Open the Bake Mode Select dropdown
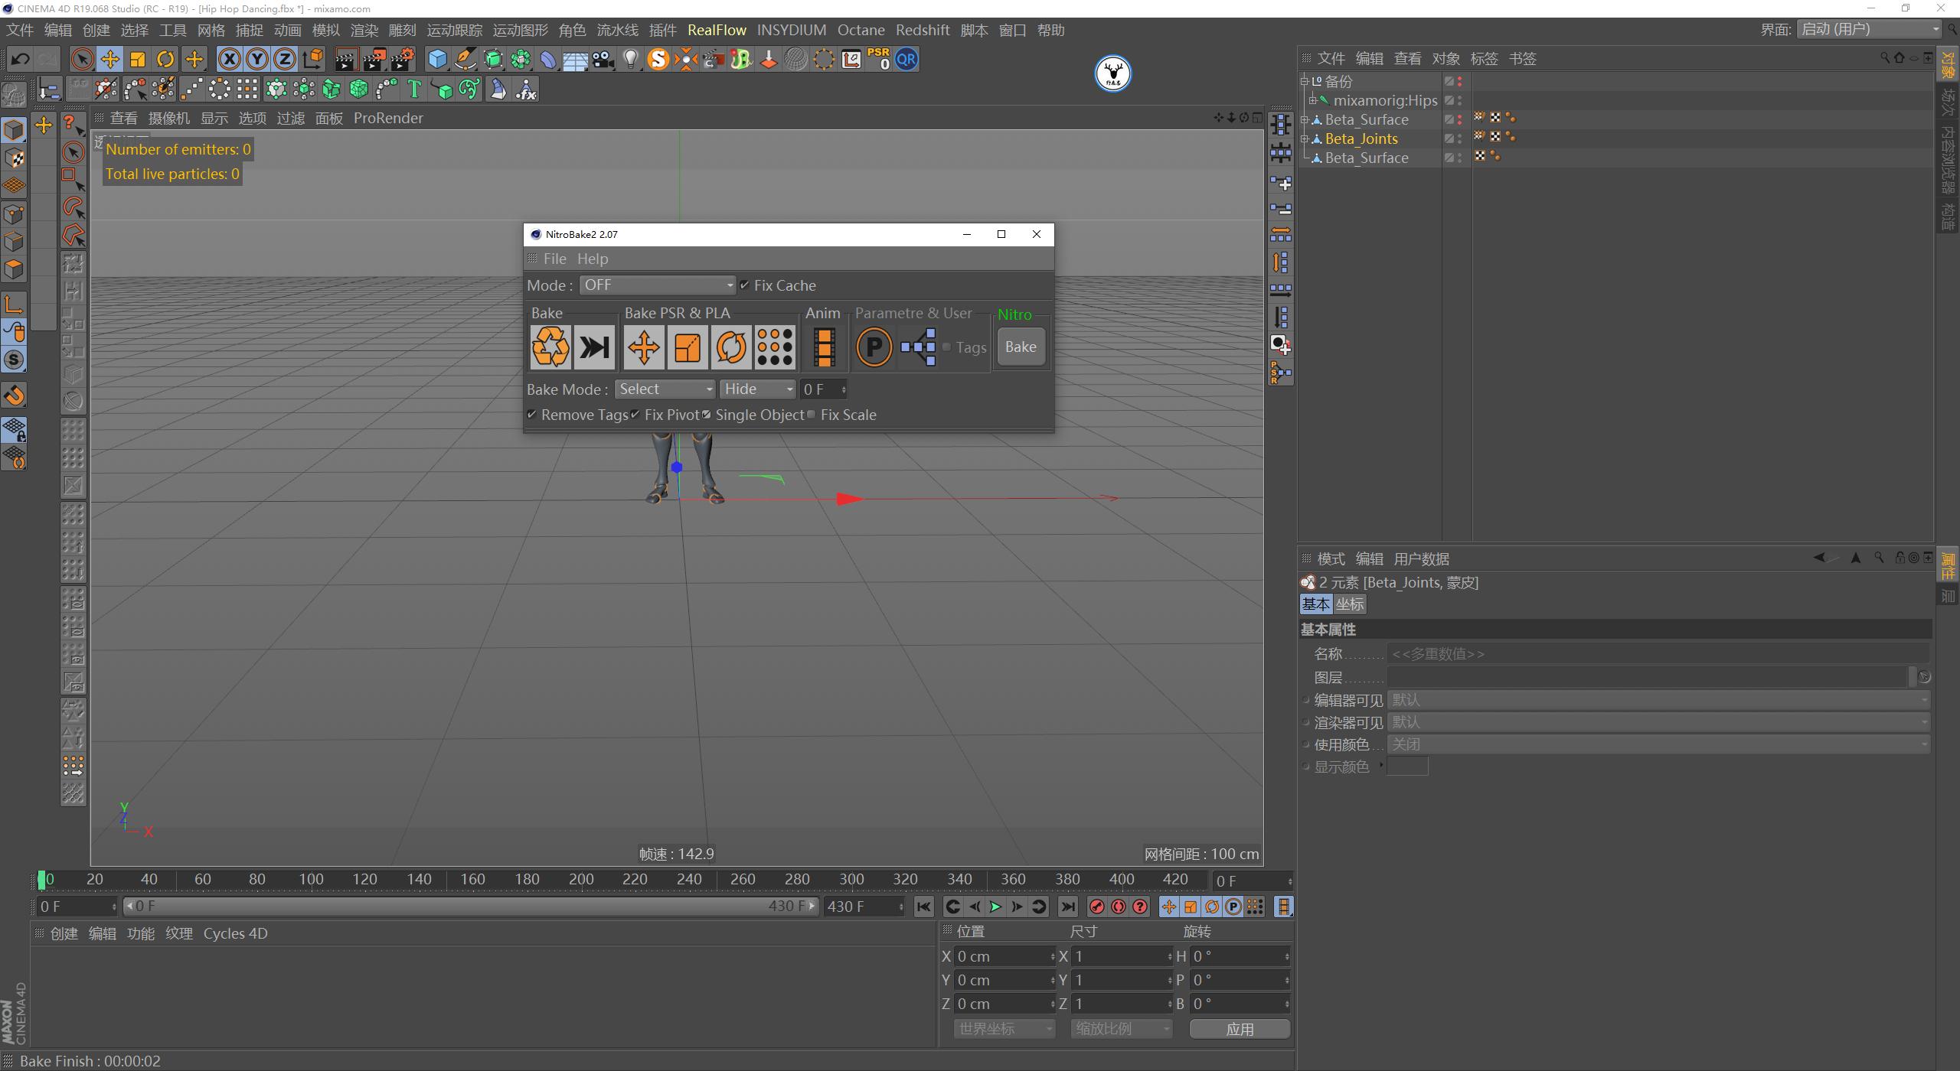The image size is (1960, 1071). [665, 389]
